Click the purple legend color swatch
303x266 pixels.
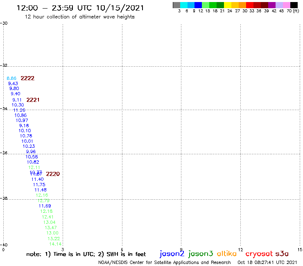coord(272,5)
